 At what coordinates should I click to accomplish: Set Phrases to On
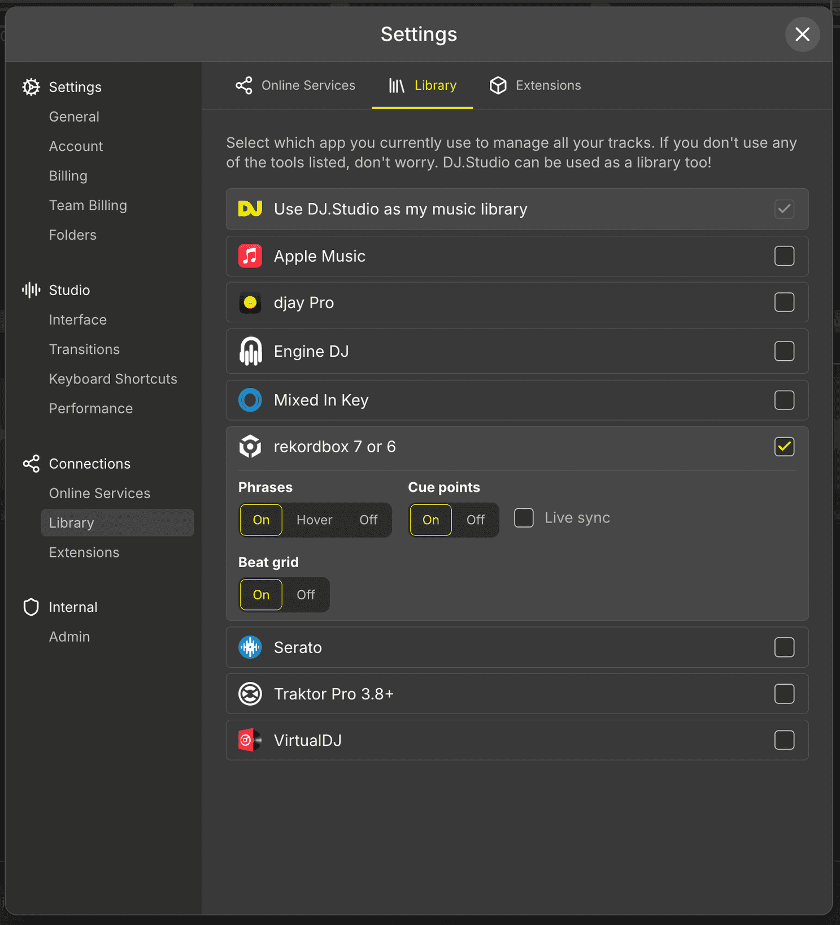[261, 520]
